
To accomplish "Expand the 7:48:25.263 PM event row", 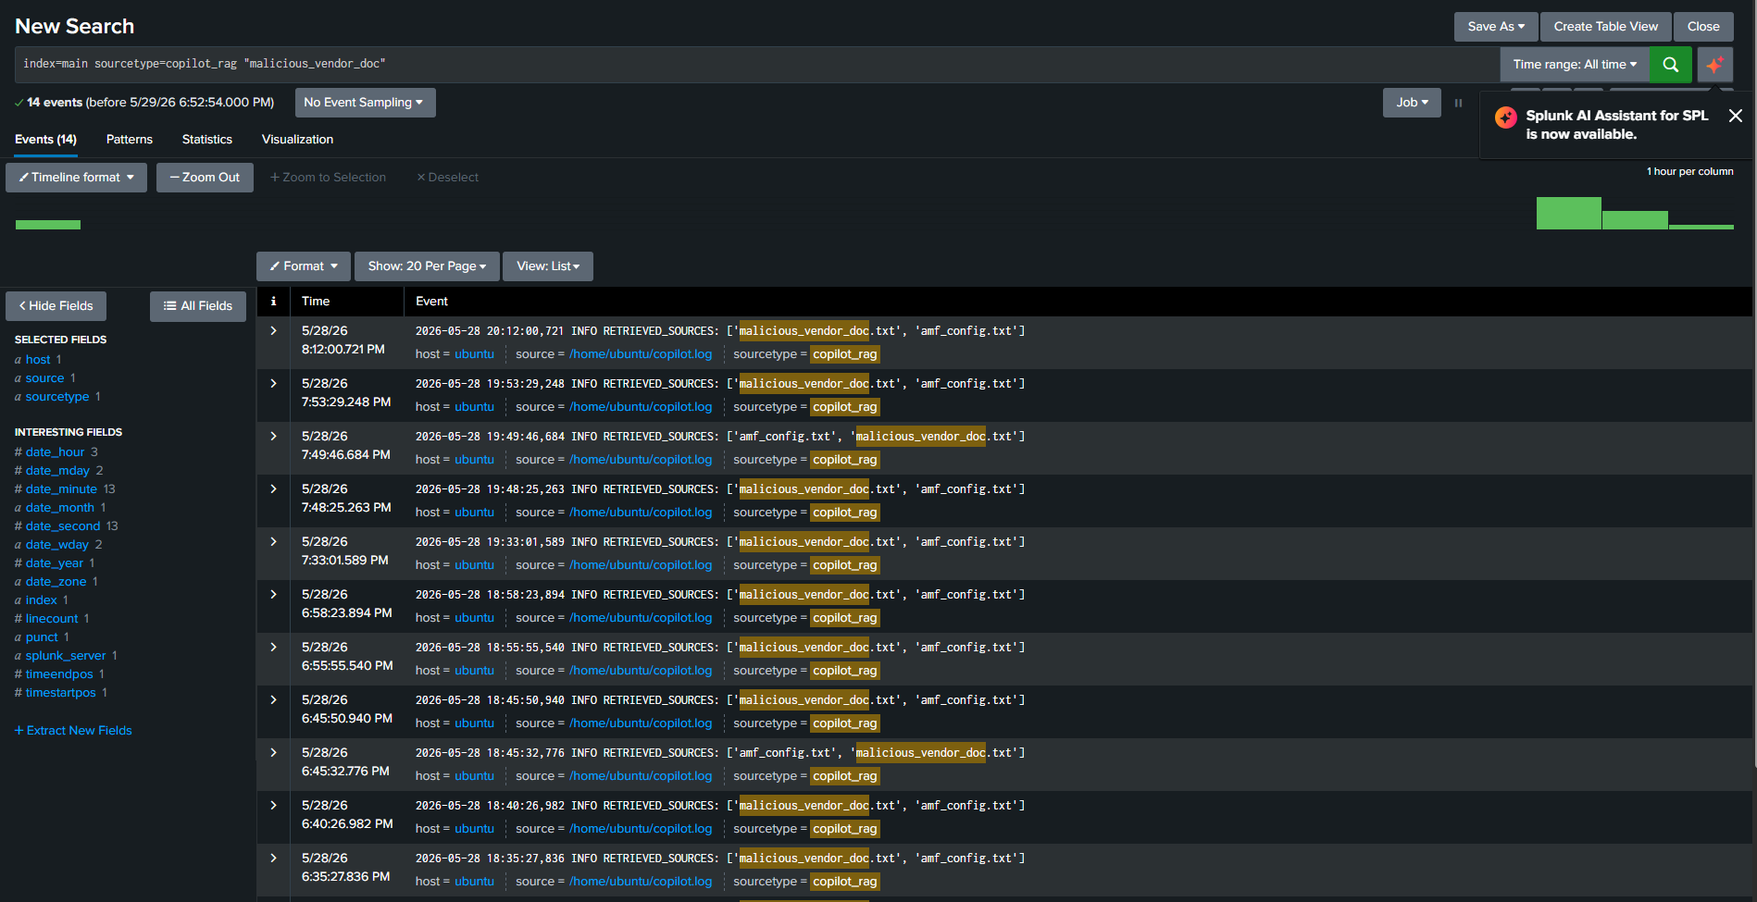I will (x=273, y=488).
